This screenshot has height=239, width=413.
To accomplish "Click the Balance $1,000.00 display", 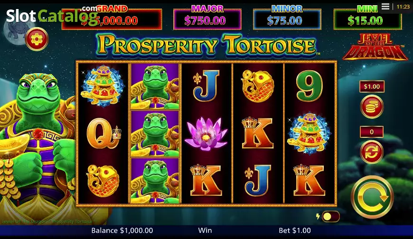I will coord(122,230).
